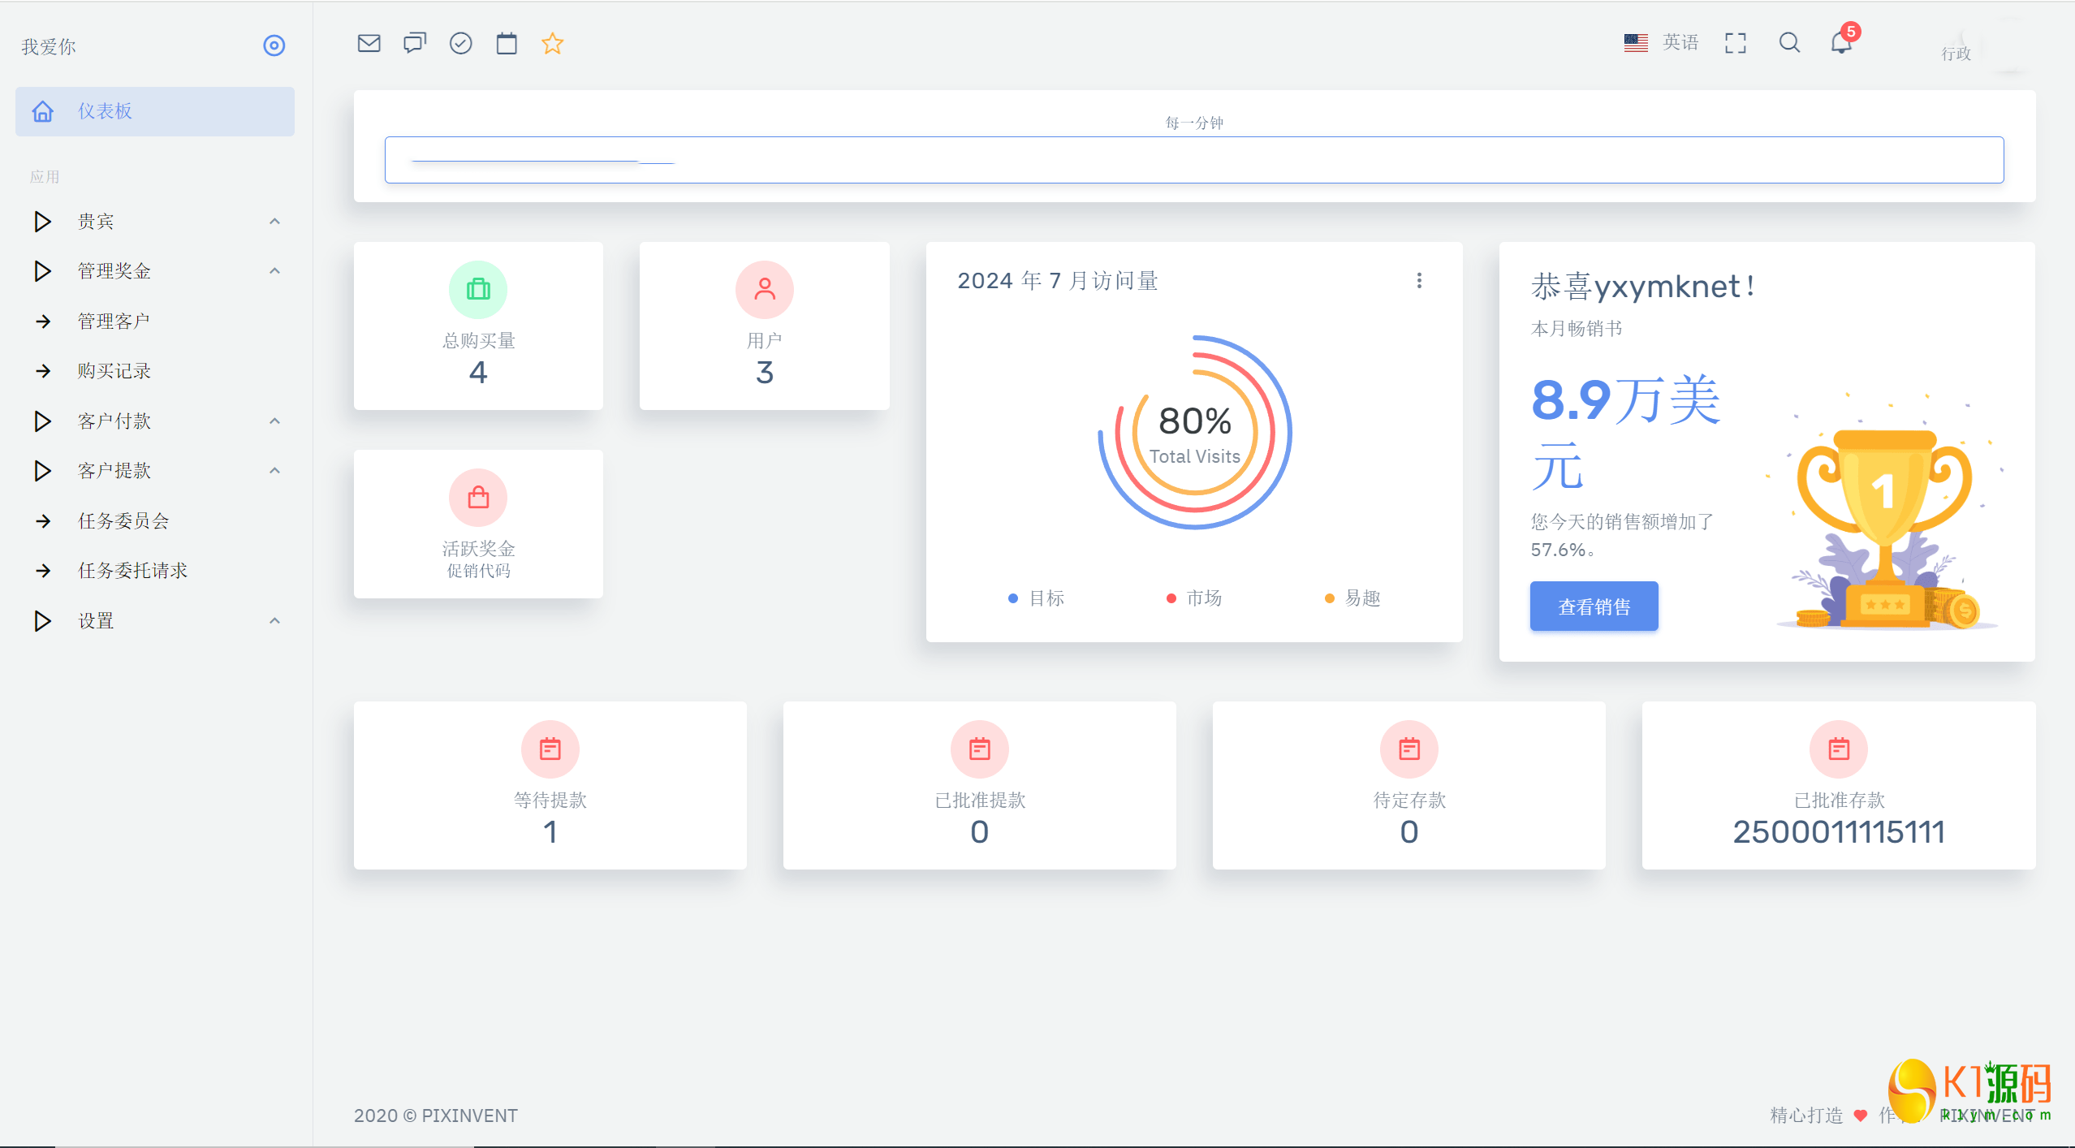The width and height of the screenshot is (2075, 1148).
Task: Click the shopping bag icon on 活跃奖金
Action: [x=478, y=498]
